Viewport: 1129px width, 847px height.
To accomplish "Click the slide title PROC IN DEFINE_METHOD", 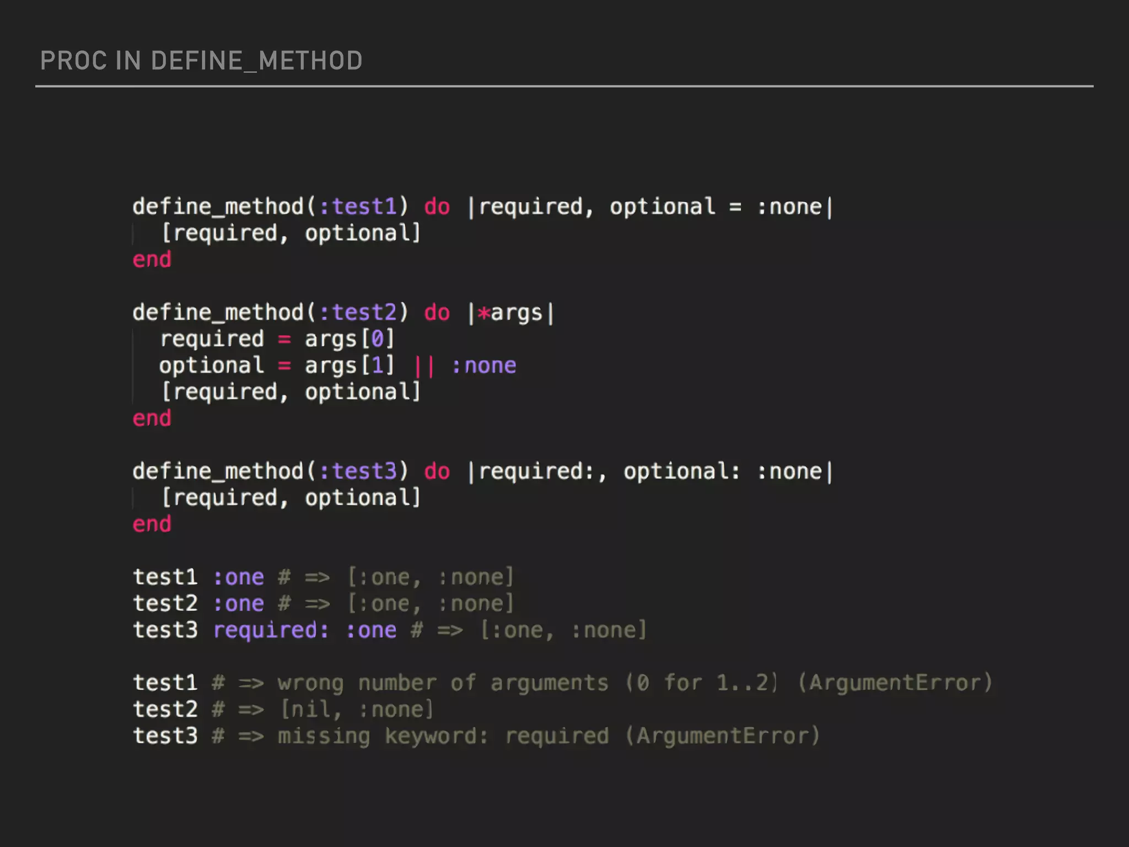I will [201, 61].
